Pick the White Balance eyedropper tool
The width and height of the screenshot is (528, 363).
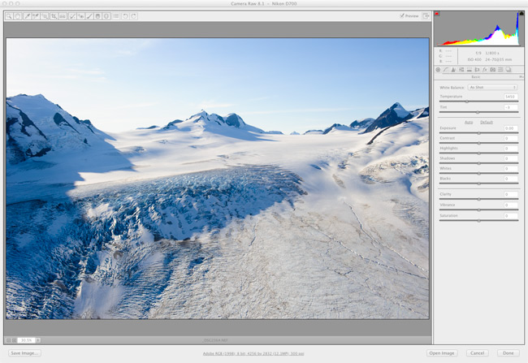[27, 15]
